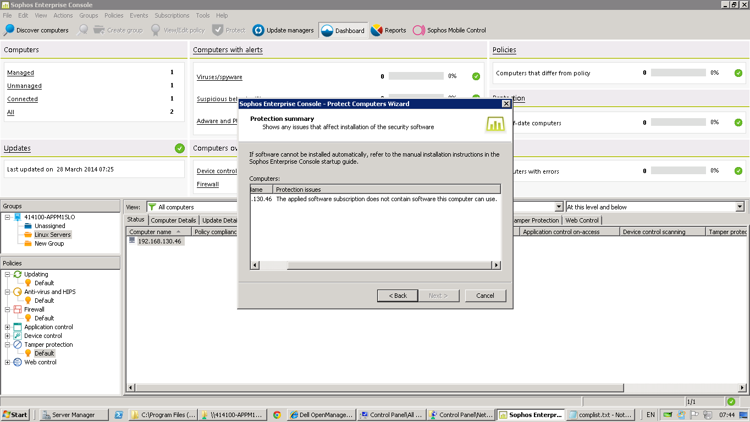Collapse the Anti-virus and HIPS node
Screen dimensions: 750x422
click(7, 292)
